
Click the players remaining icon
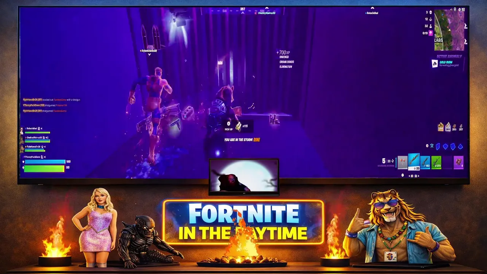(430, 26)
